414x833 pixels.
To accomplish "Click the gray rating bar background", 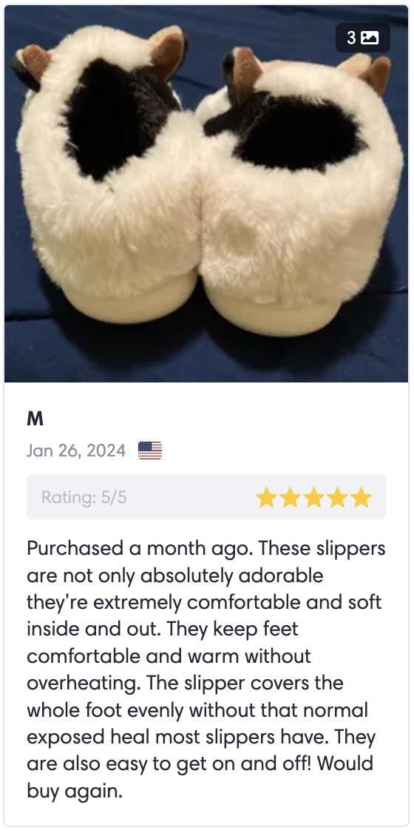I will 206,496.
